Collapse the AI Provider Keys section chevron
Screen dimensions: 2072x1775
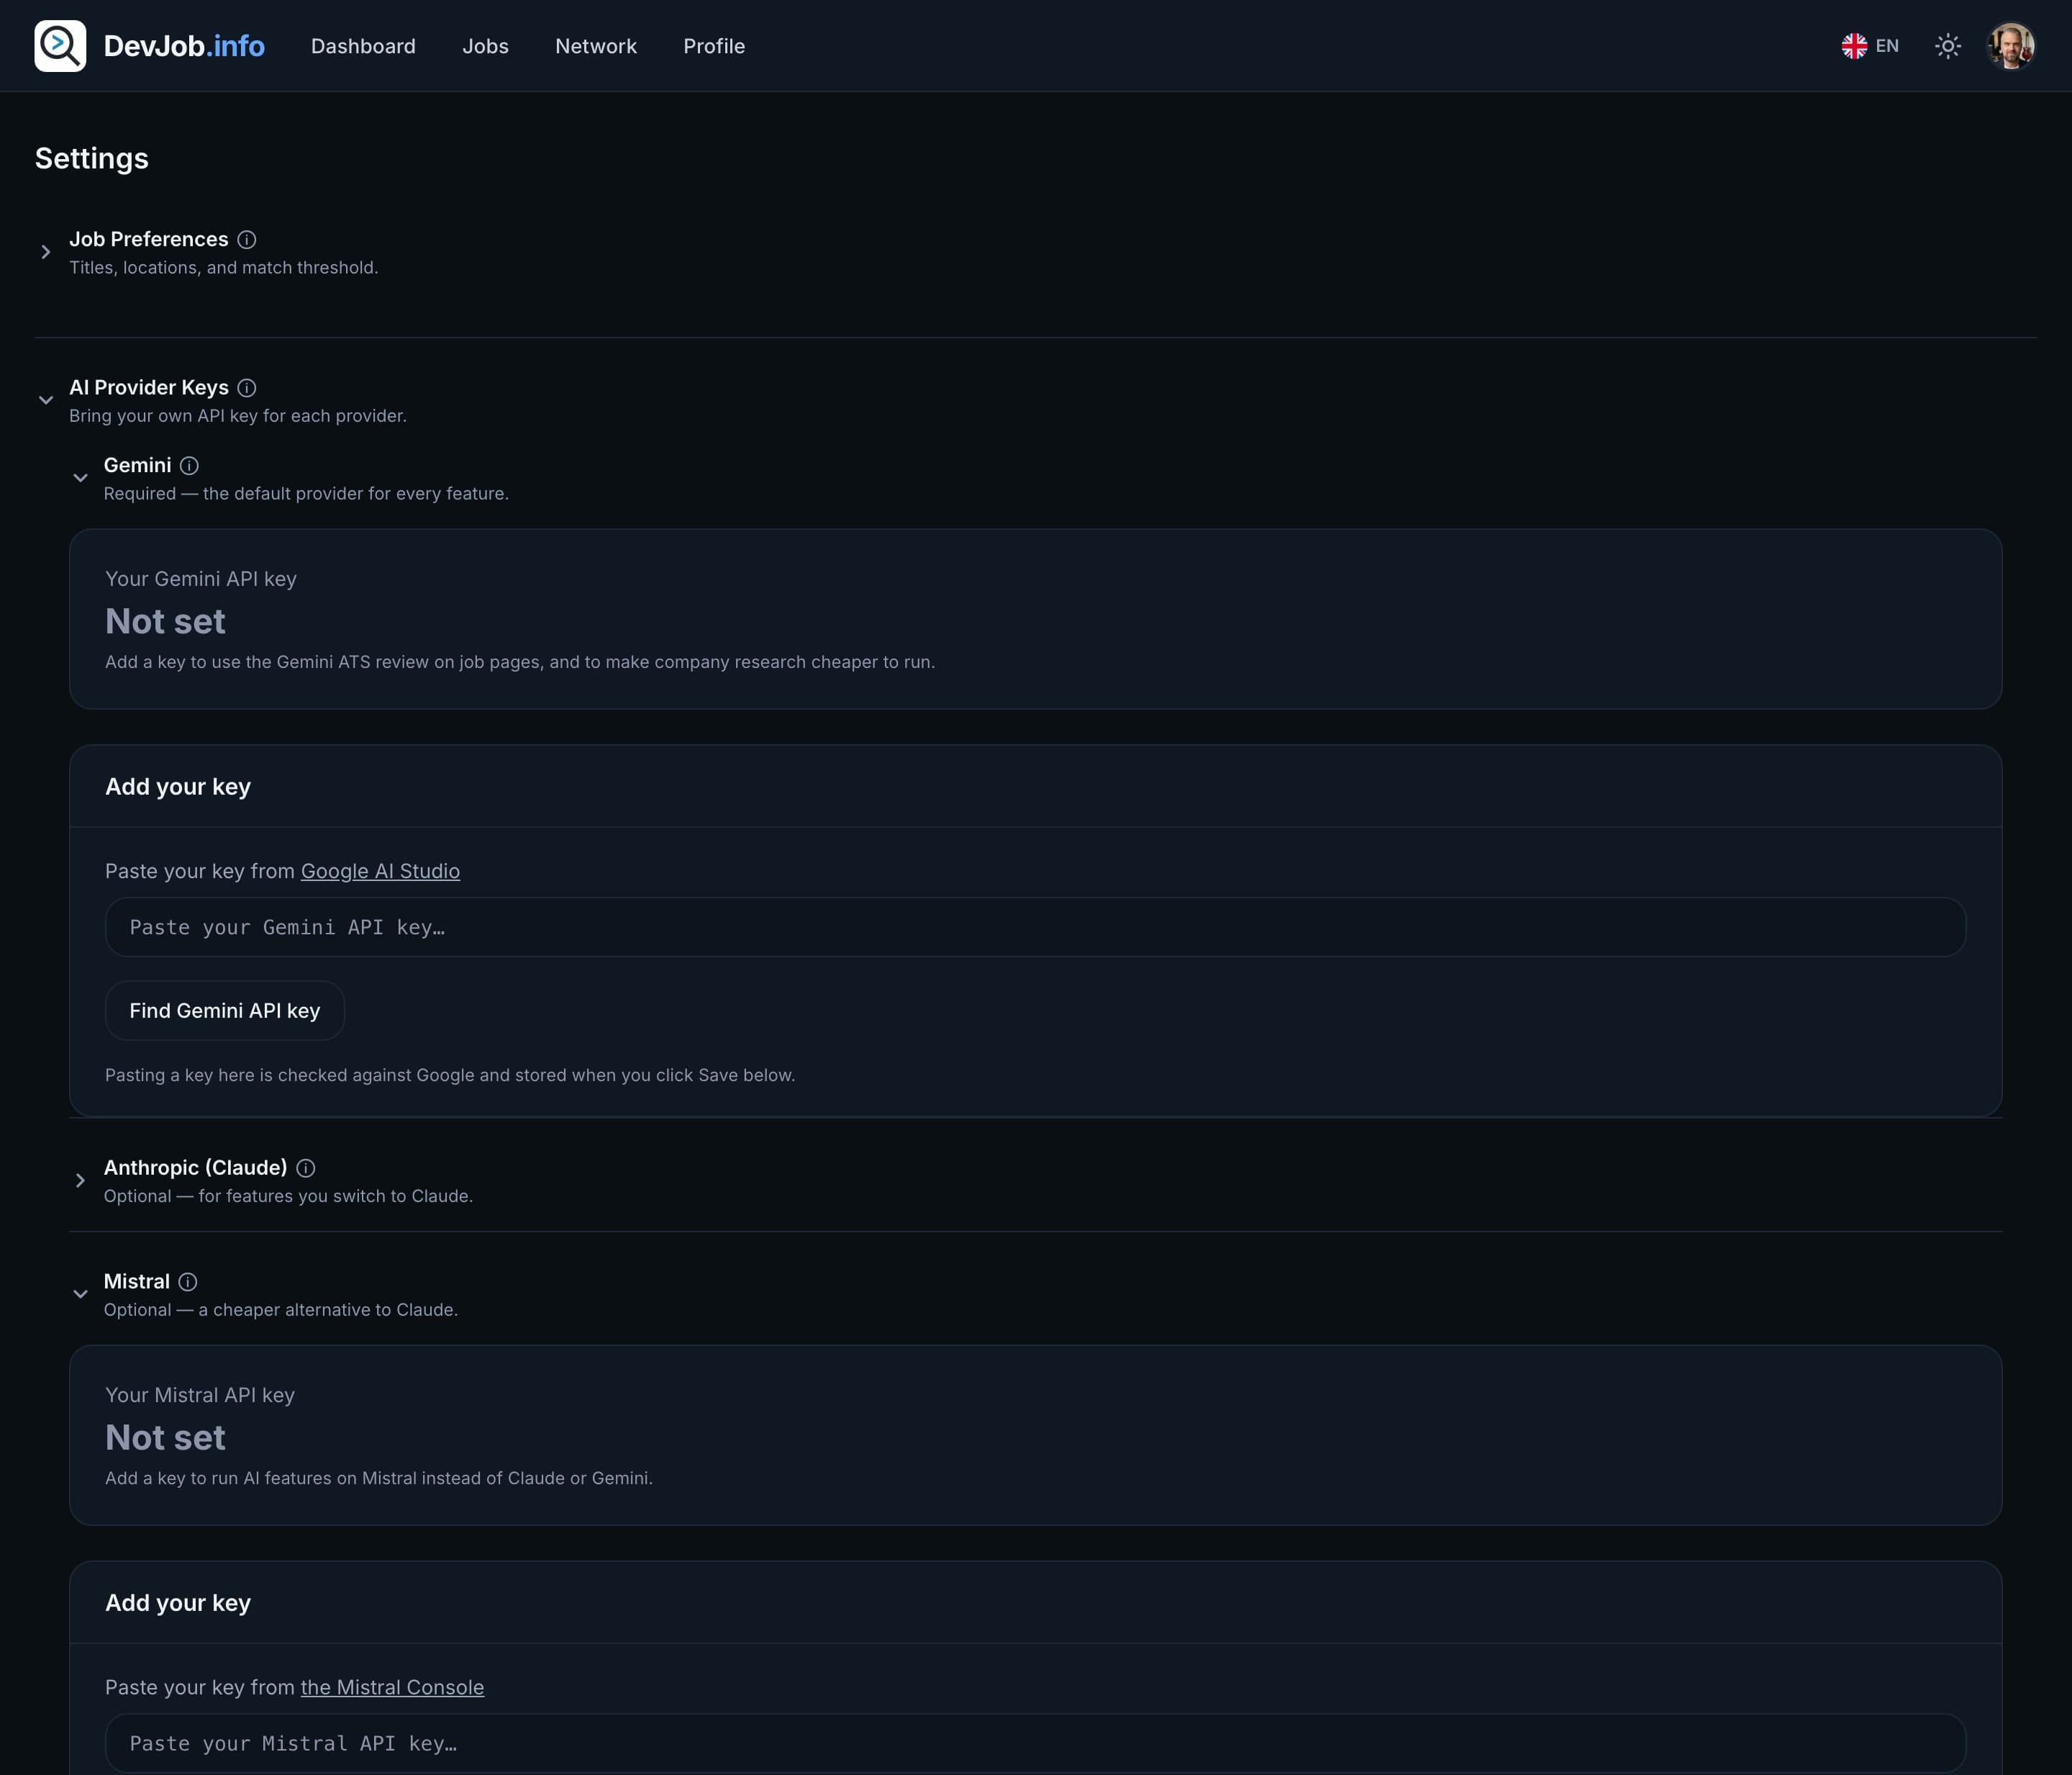point(46,400)
